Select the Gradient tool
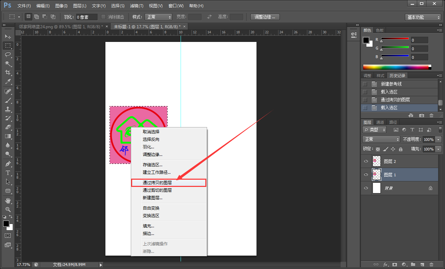This screenshot has height=269, width=445. (x=8, y=136)
